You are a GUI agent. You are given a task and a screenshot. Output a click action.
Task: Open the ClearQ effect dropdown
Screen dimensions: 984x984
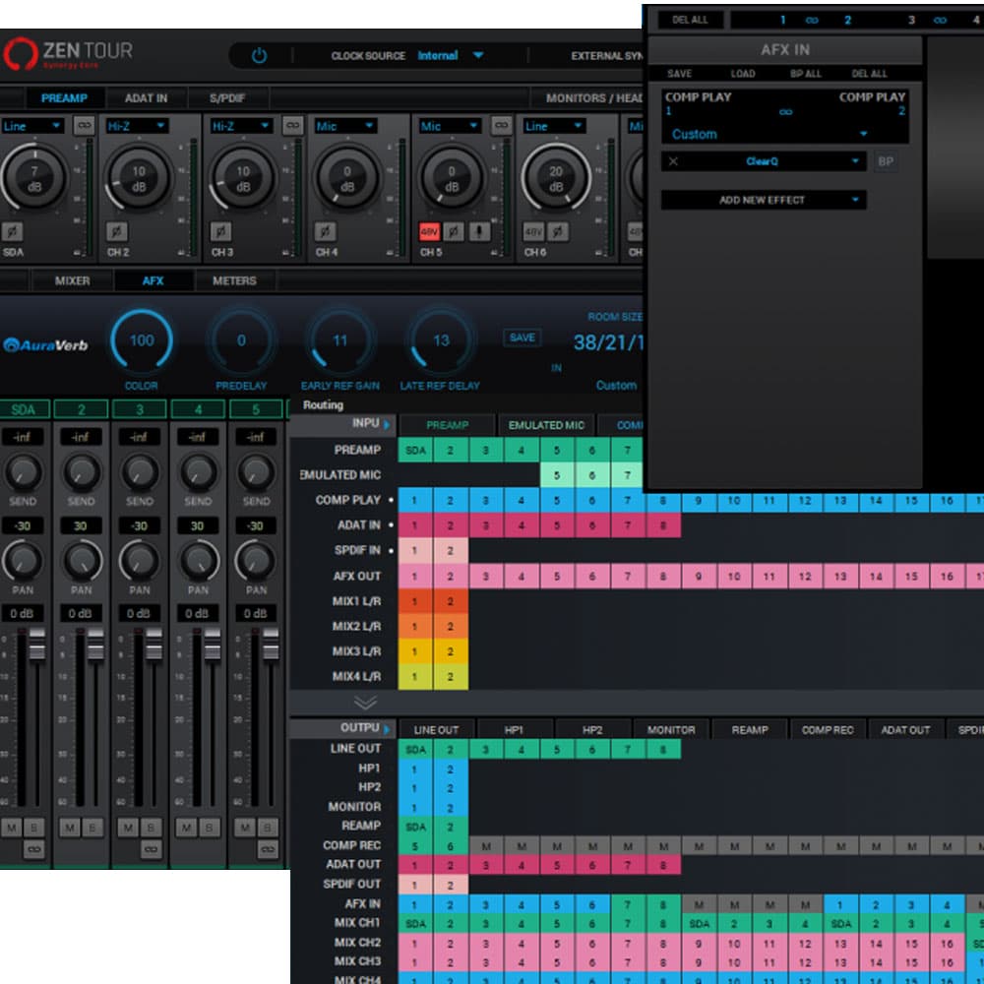(764, 161)
